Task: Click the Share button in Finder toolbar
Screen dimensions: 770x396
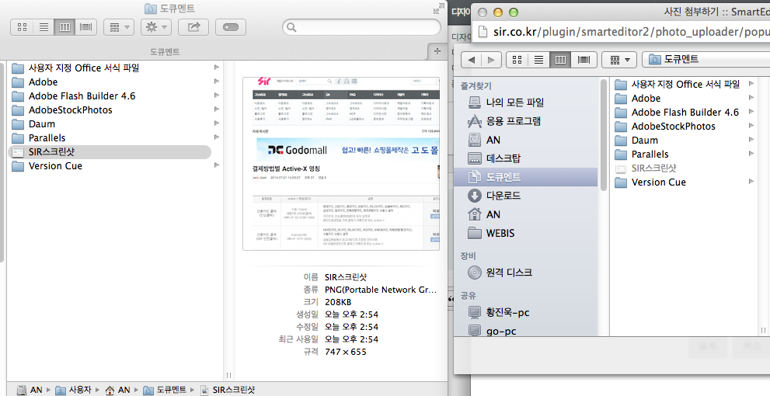Action: (193, 27)
